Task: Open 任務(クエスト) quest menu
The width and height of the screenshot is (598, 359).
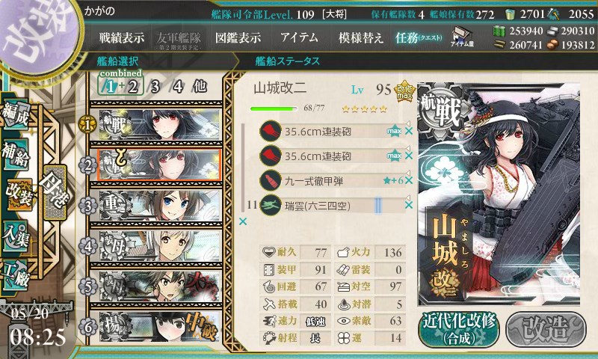Action: pyautogui.click(x=419, y=37)
